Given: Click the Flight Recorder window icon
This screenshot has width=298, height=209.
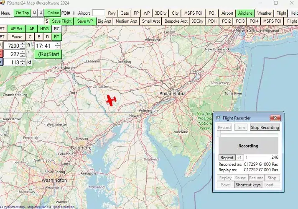Looking at the screenshot, I should tap(218, 118).
